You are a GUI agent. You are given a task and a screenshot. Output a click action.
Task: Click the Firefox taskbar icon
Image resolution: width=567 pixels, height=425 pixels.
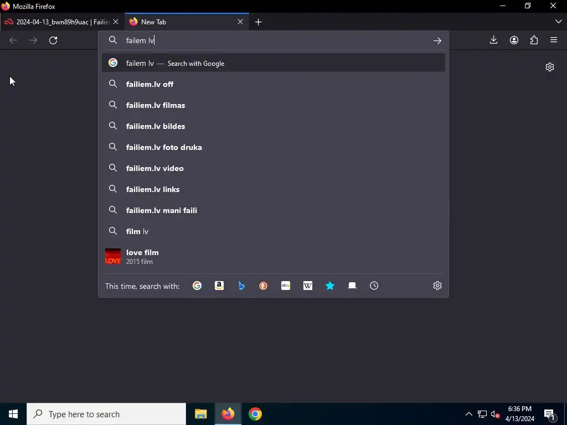[228, 414]
